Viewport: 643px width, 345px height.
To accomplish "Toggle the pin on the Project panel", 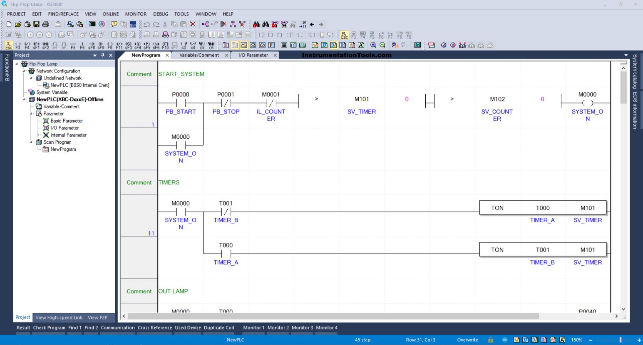I will pyautogui.click(x=103, y=55).
